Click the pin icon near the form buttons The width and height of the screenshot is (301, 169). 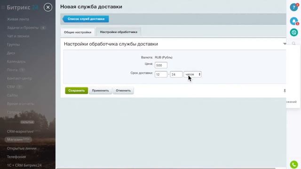285,91
